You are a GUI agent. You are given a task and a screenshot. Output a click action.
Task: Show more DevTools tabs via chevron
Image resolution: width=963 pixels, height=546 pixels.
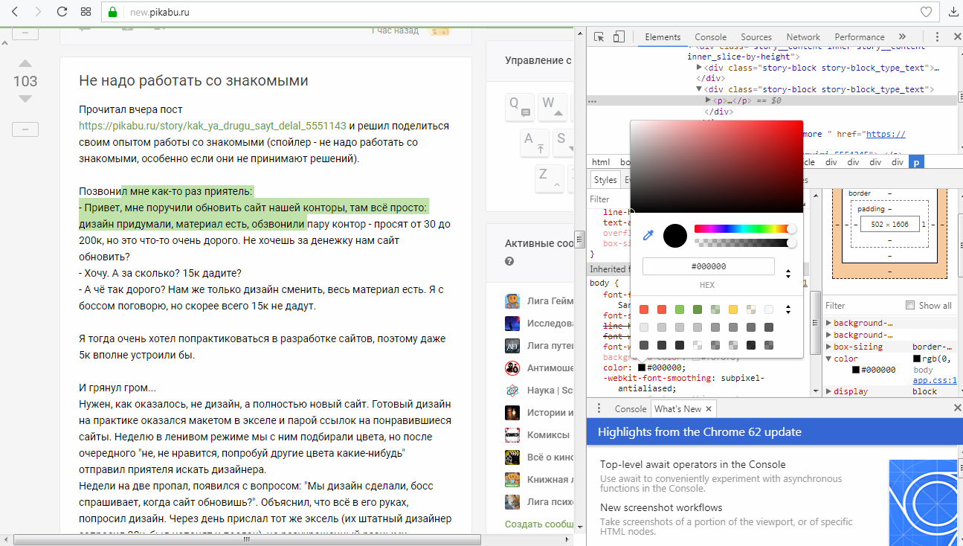tap(902, 36)
